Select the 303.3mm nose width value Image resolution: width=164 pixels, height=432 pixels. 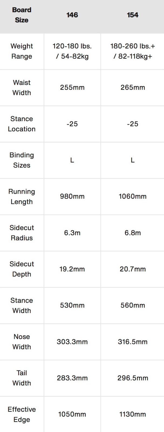click(x=72, y=342)
